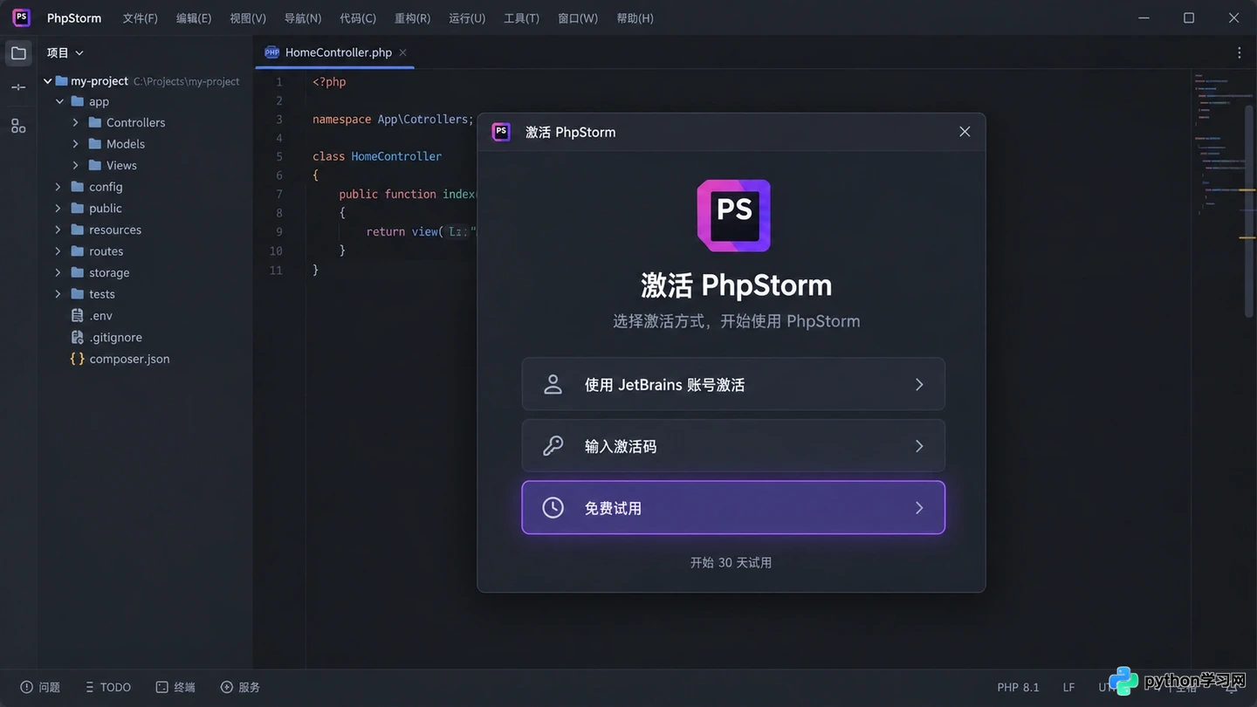Open the 帮助(H) menu
Viewport: 1257px width, 707px height.
(x=635, y=18)
